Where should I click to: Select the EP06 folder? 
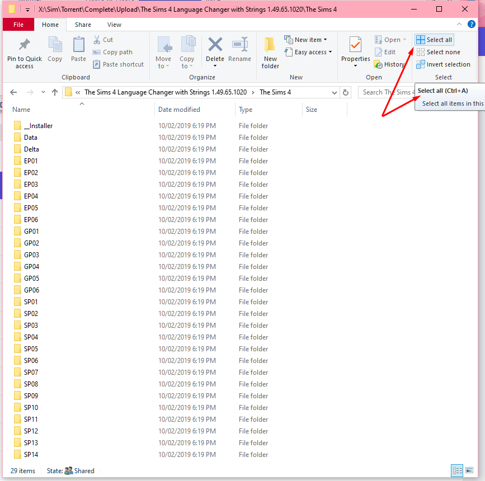pos(31,220)
